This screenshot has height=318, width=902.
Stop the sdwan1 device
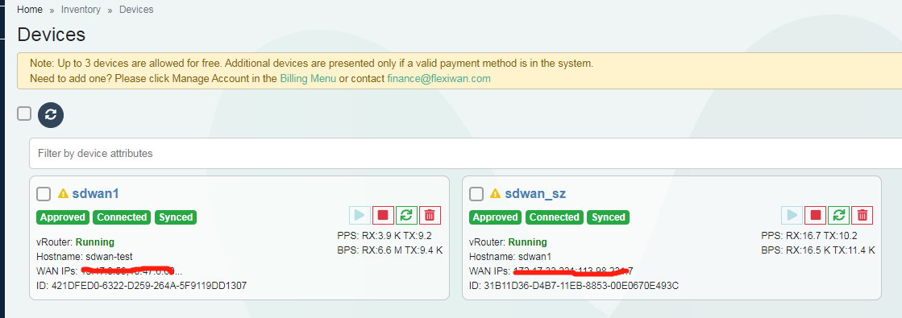click(383, 215)
